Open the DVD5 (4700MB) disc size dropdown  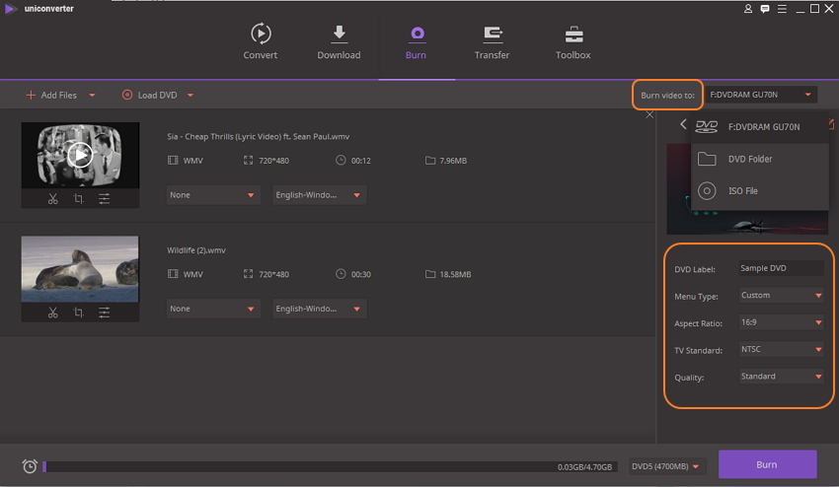click(x=666, y=466)
